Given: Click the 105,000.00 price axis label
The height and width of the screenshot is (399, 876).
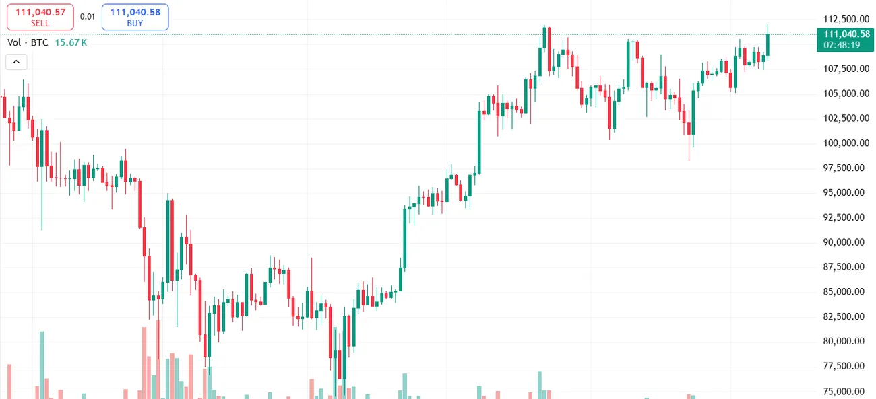Looking at the screenshot, I should click(844, 94).
